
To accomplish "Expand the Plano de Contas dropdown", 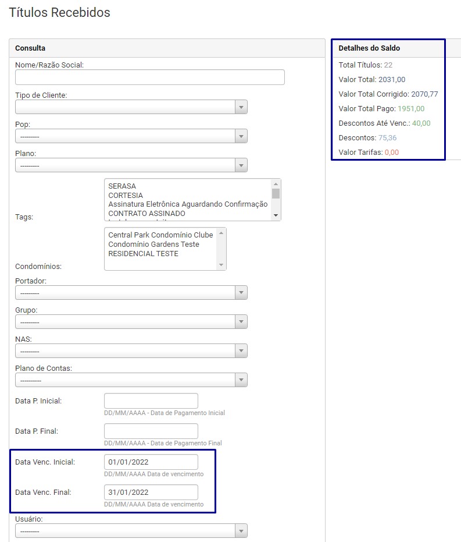I will point(131,380).
